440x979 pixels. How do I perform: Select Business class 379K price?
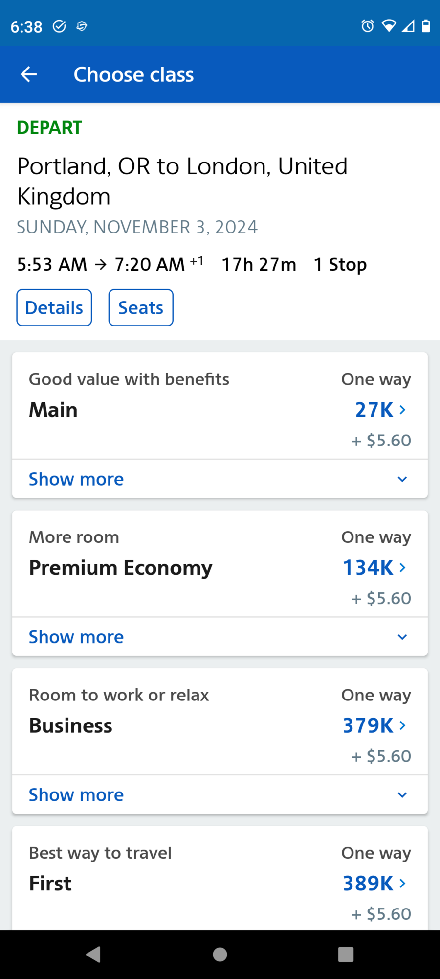(374, 725)
